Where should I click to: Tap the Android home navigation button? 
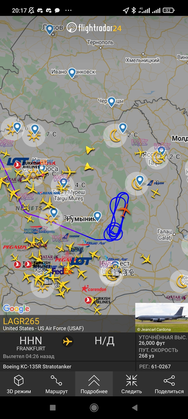94,407
